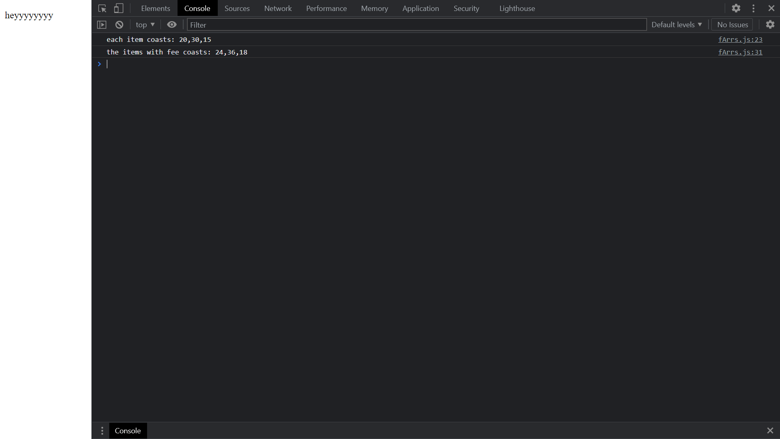Viewport: 780px width, 439px height.
Task: Show the console sidebar panel icon
Action: click(102, 25)
